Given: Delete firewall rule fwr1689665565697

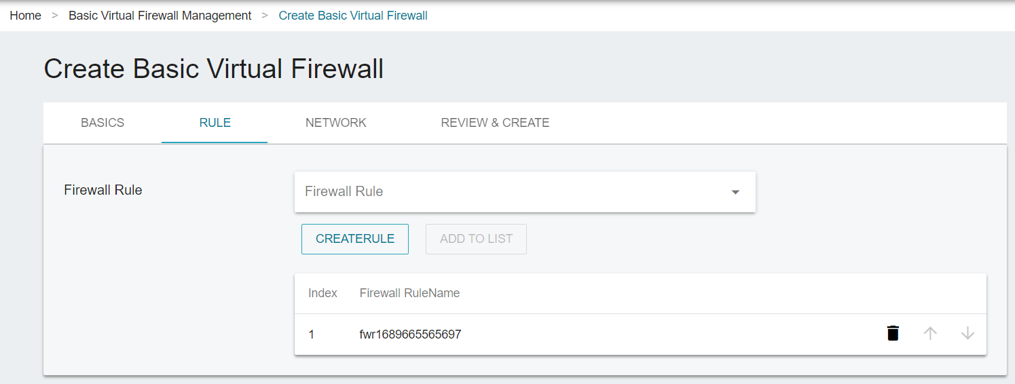Looking at the screenshot, I should pyautogui.click(x=893, y=333).
